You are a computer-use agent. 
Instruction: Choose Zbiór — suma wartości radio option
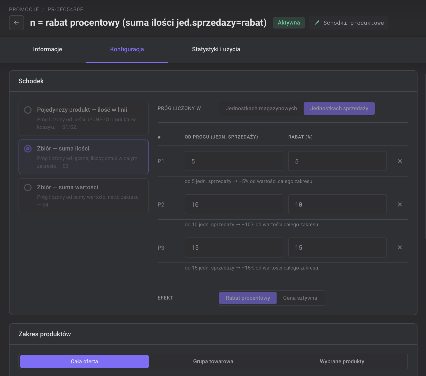point(28,187)
